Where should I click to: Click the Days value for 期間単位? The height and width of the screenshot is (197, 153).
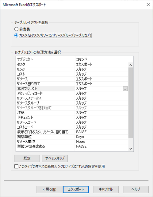pos(80,137)
